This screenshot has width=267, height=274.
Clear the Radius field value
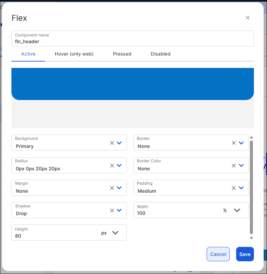(x=112, y=165)
